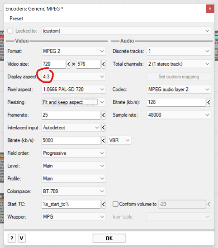This screenshot has height=248, width=218.
Task: Open the Field order dropdown
Action: pyautogui.click(x=74, y=153)
